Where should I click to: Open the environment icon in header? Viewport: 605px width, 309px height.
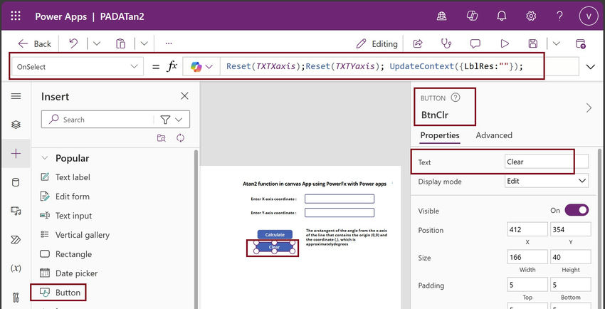(x=442, y=16)
